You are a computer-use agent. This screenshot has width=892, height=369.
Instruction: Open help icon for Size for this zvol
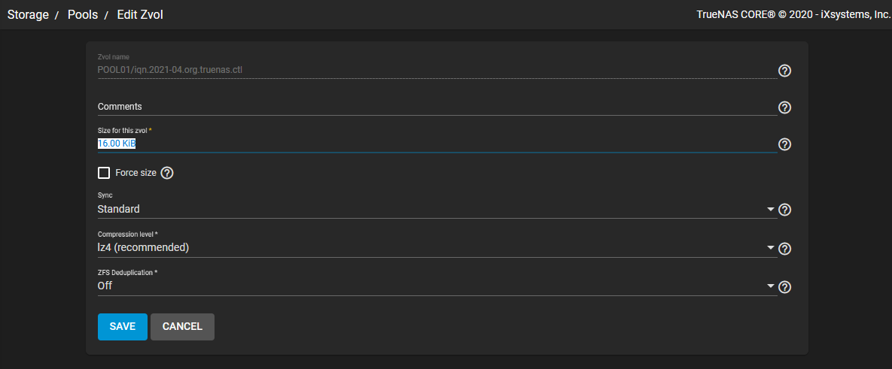784,144
